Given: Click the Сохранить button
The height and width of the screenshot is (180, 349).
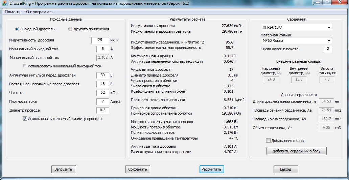Looking at the screenshot, I should click(x=138, y=169).
